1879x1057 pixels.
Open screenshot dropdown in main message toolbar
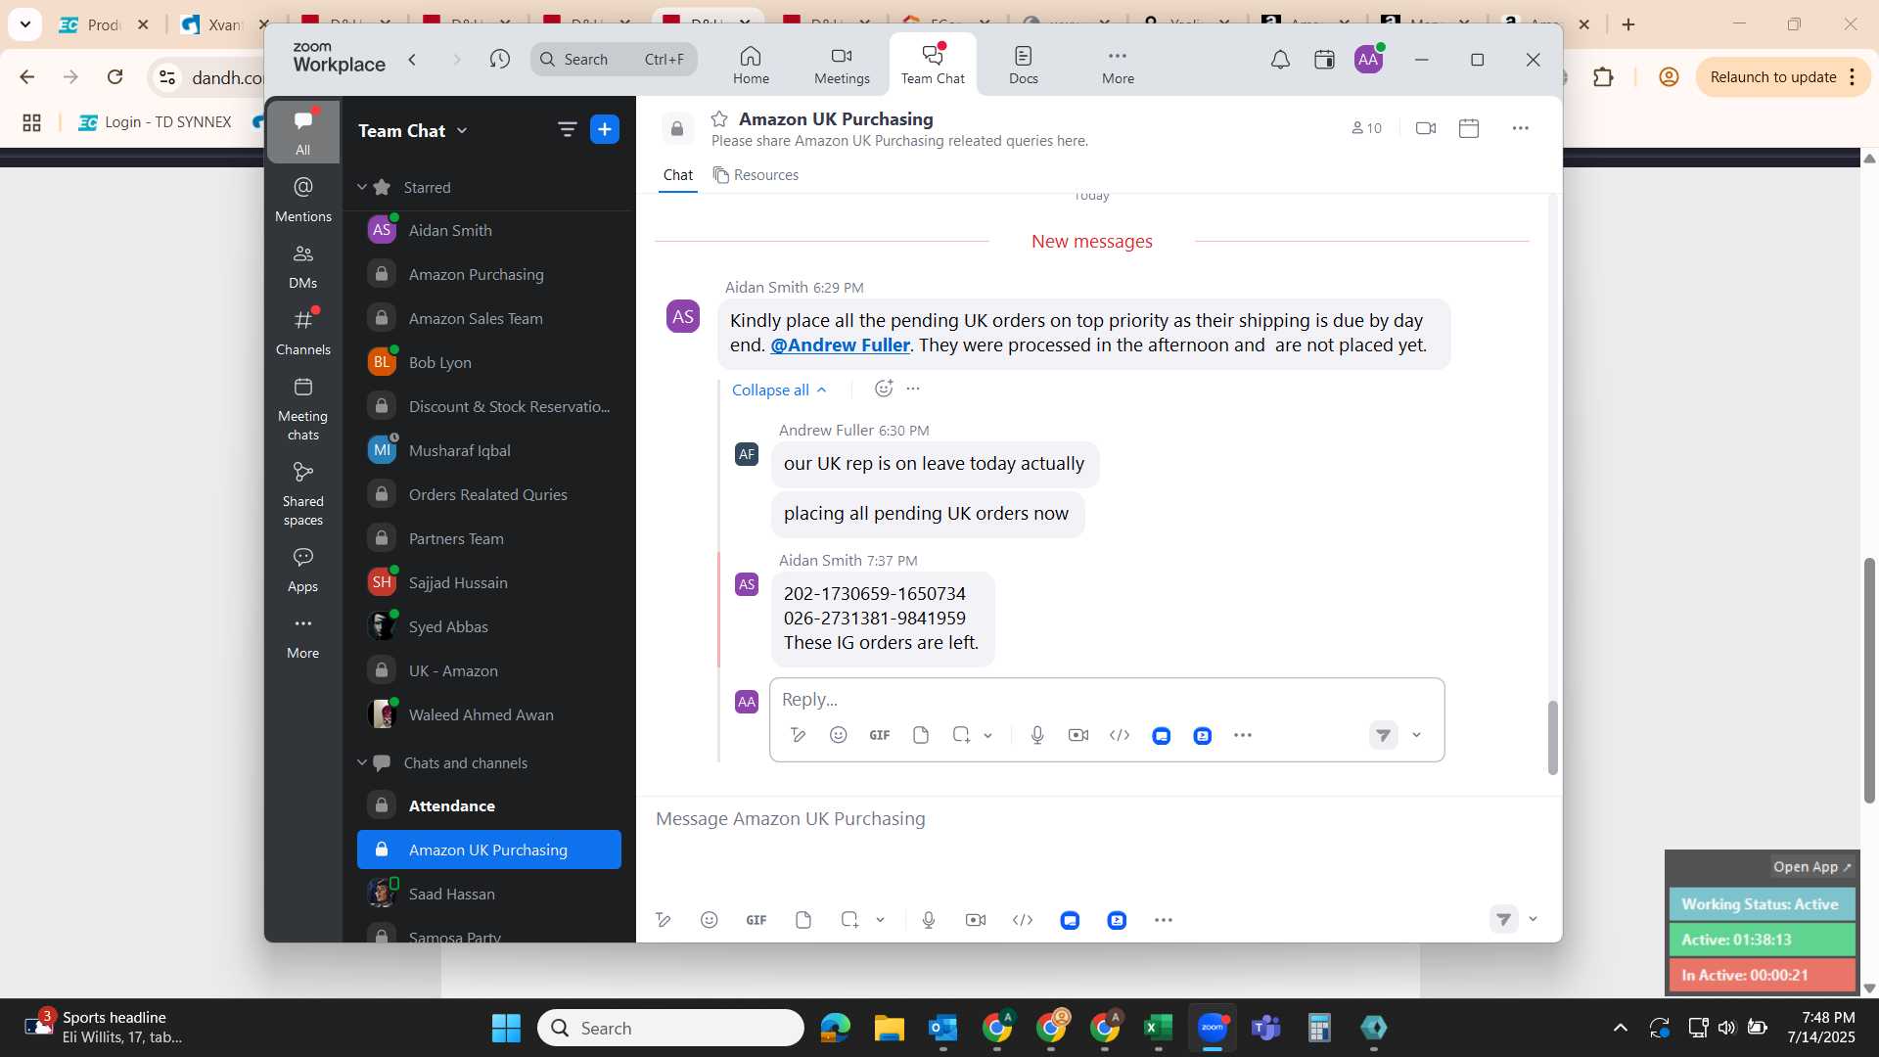pos(881,920)
